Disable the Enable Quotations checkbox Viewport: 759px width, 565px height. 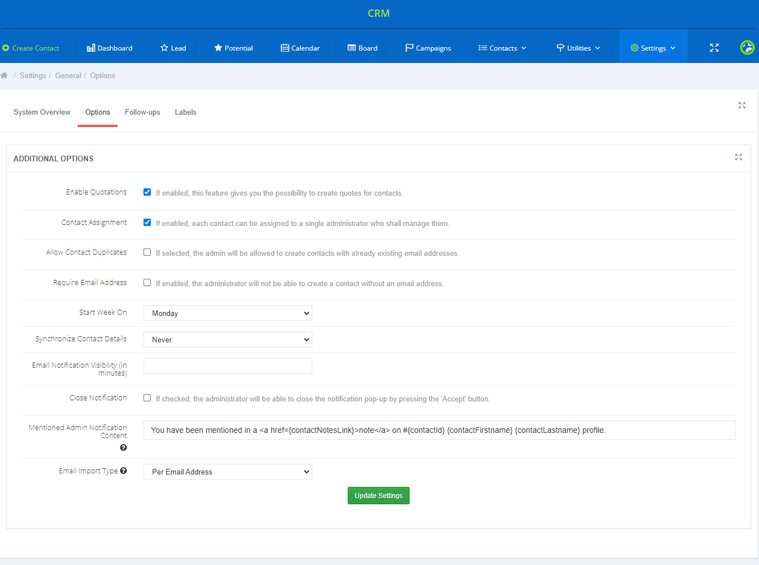147,192
